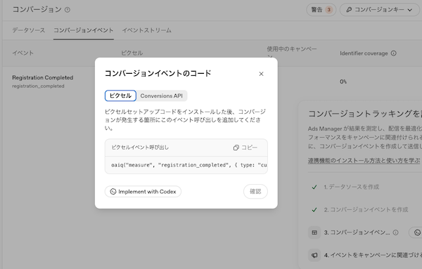Open the イベントストリーム tab
Viewport: 422px width, 269px height.
pos(147,30)
